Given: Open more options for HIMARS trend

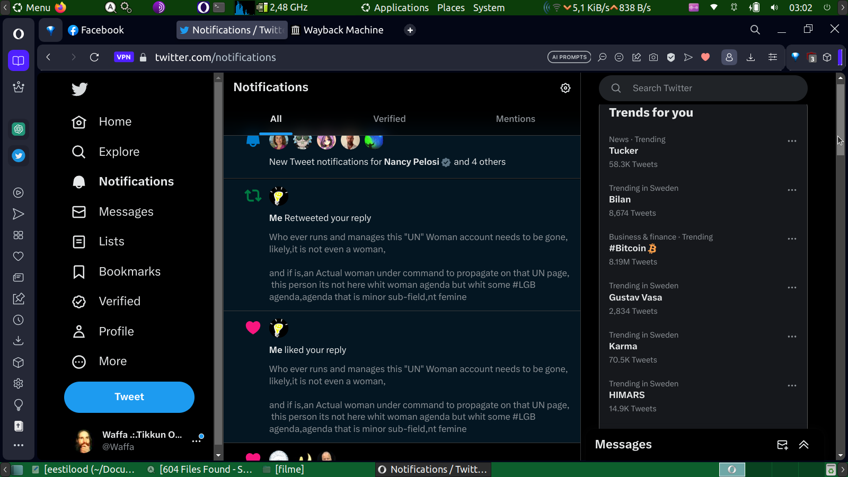Looking at the screenshot, I should pos(792,385).
